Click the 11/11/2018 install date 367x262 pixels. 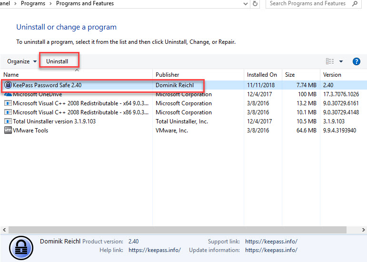click(261, 85)
